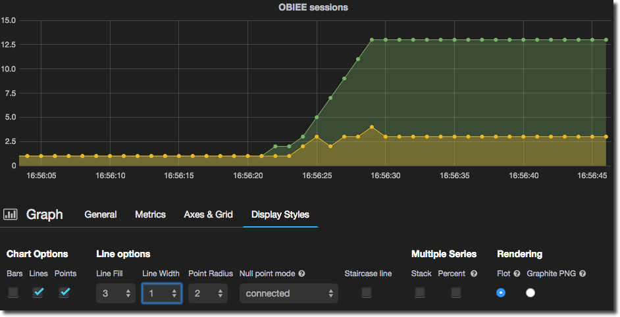This screenshot has height=317, width=620.
Task: Open the Null point mode connected dropdown
Action: click(289, 293)
